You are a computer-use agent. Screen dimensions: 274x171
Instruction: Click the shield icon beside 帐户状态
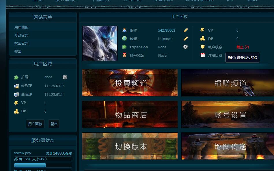pyautogui.click(x=202, y=47)
